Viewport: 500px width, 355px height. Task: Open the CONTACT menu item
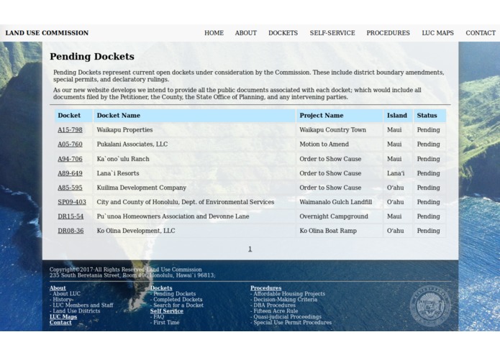(481, 33)
